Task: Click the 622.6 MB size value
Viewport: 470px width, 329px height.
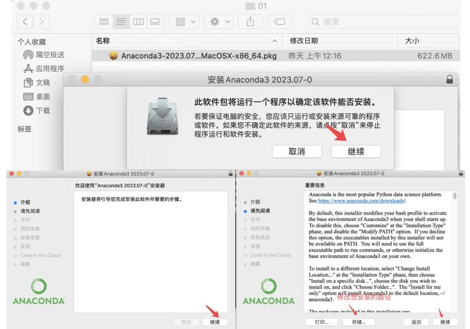Action: (435, 56)
